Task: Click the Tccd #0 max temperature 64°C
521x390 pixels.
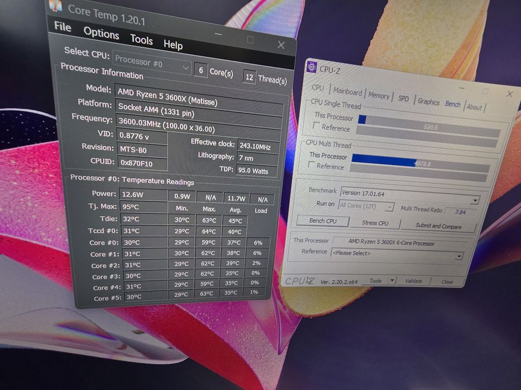Action: (x=209, y=231)
